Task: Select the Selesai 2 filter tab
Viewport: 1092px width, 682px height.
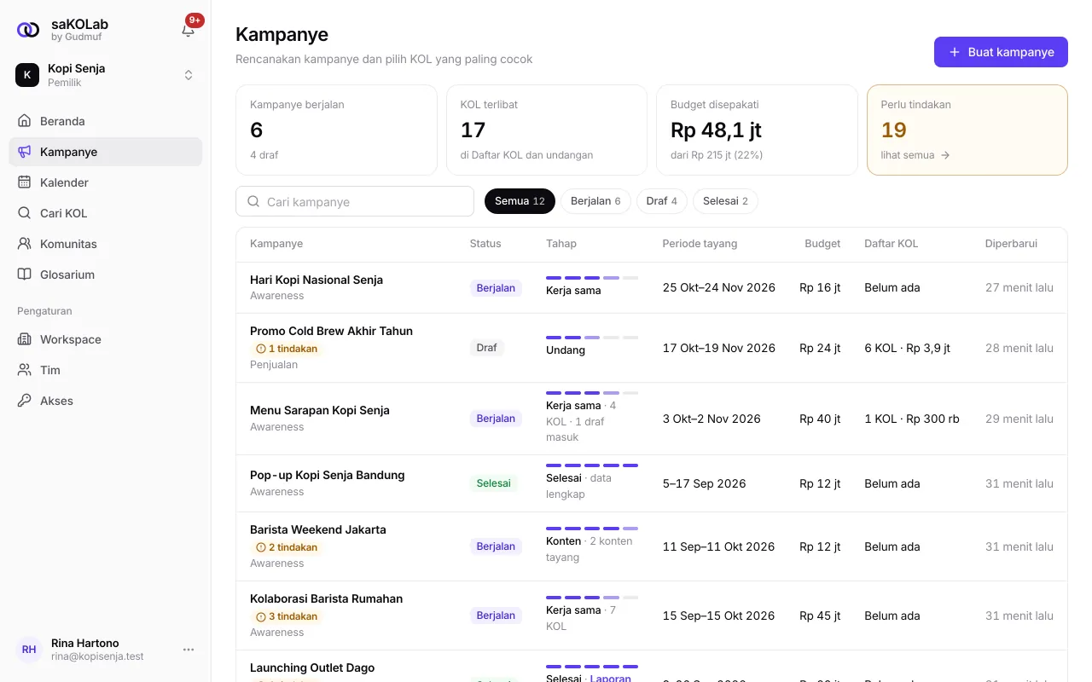Action: coord(725,201)
